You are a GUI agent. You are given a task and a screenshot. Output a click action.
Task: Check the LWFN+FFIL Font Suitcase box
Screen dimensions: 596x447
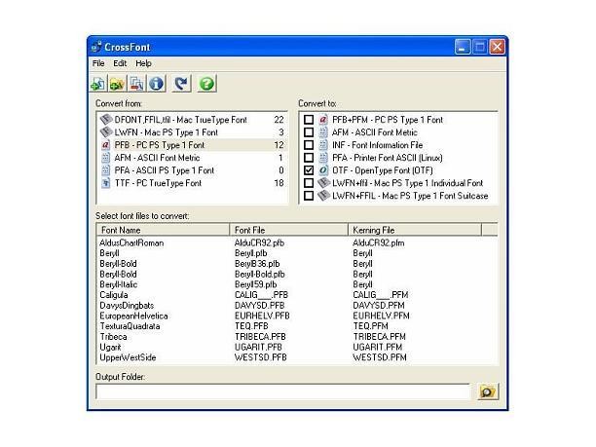point(309,196)
